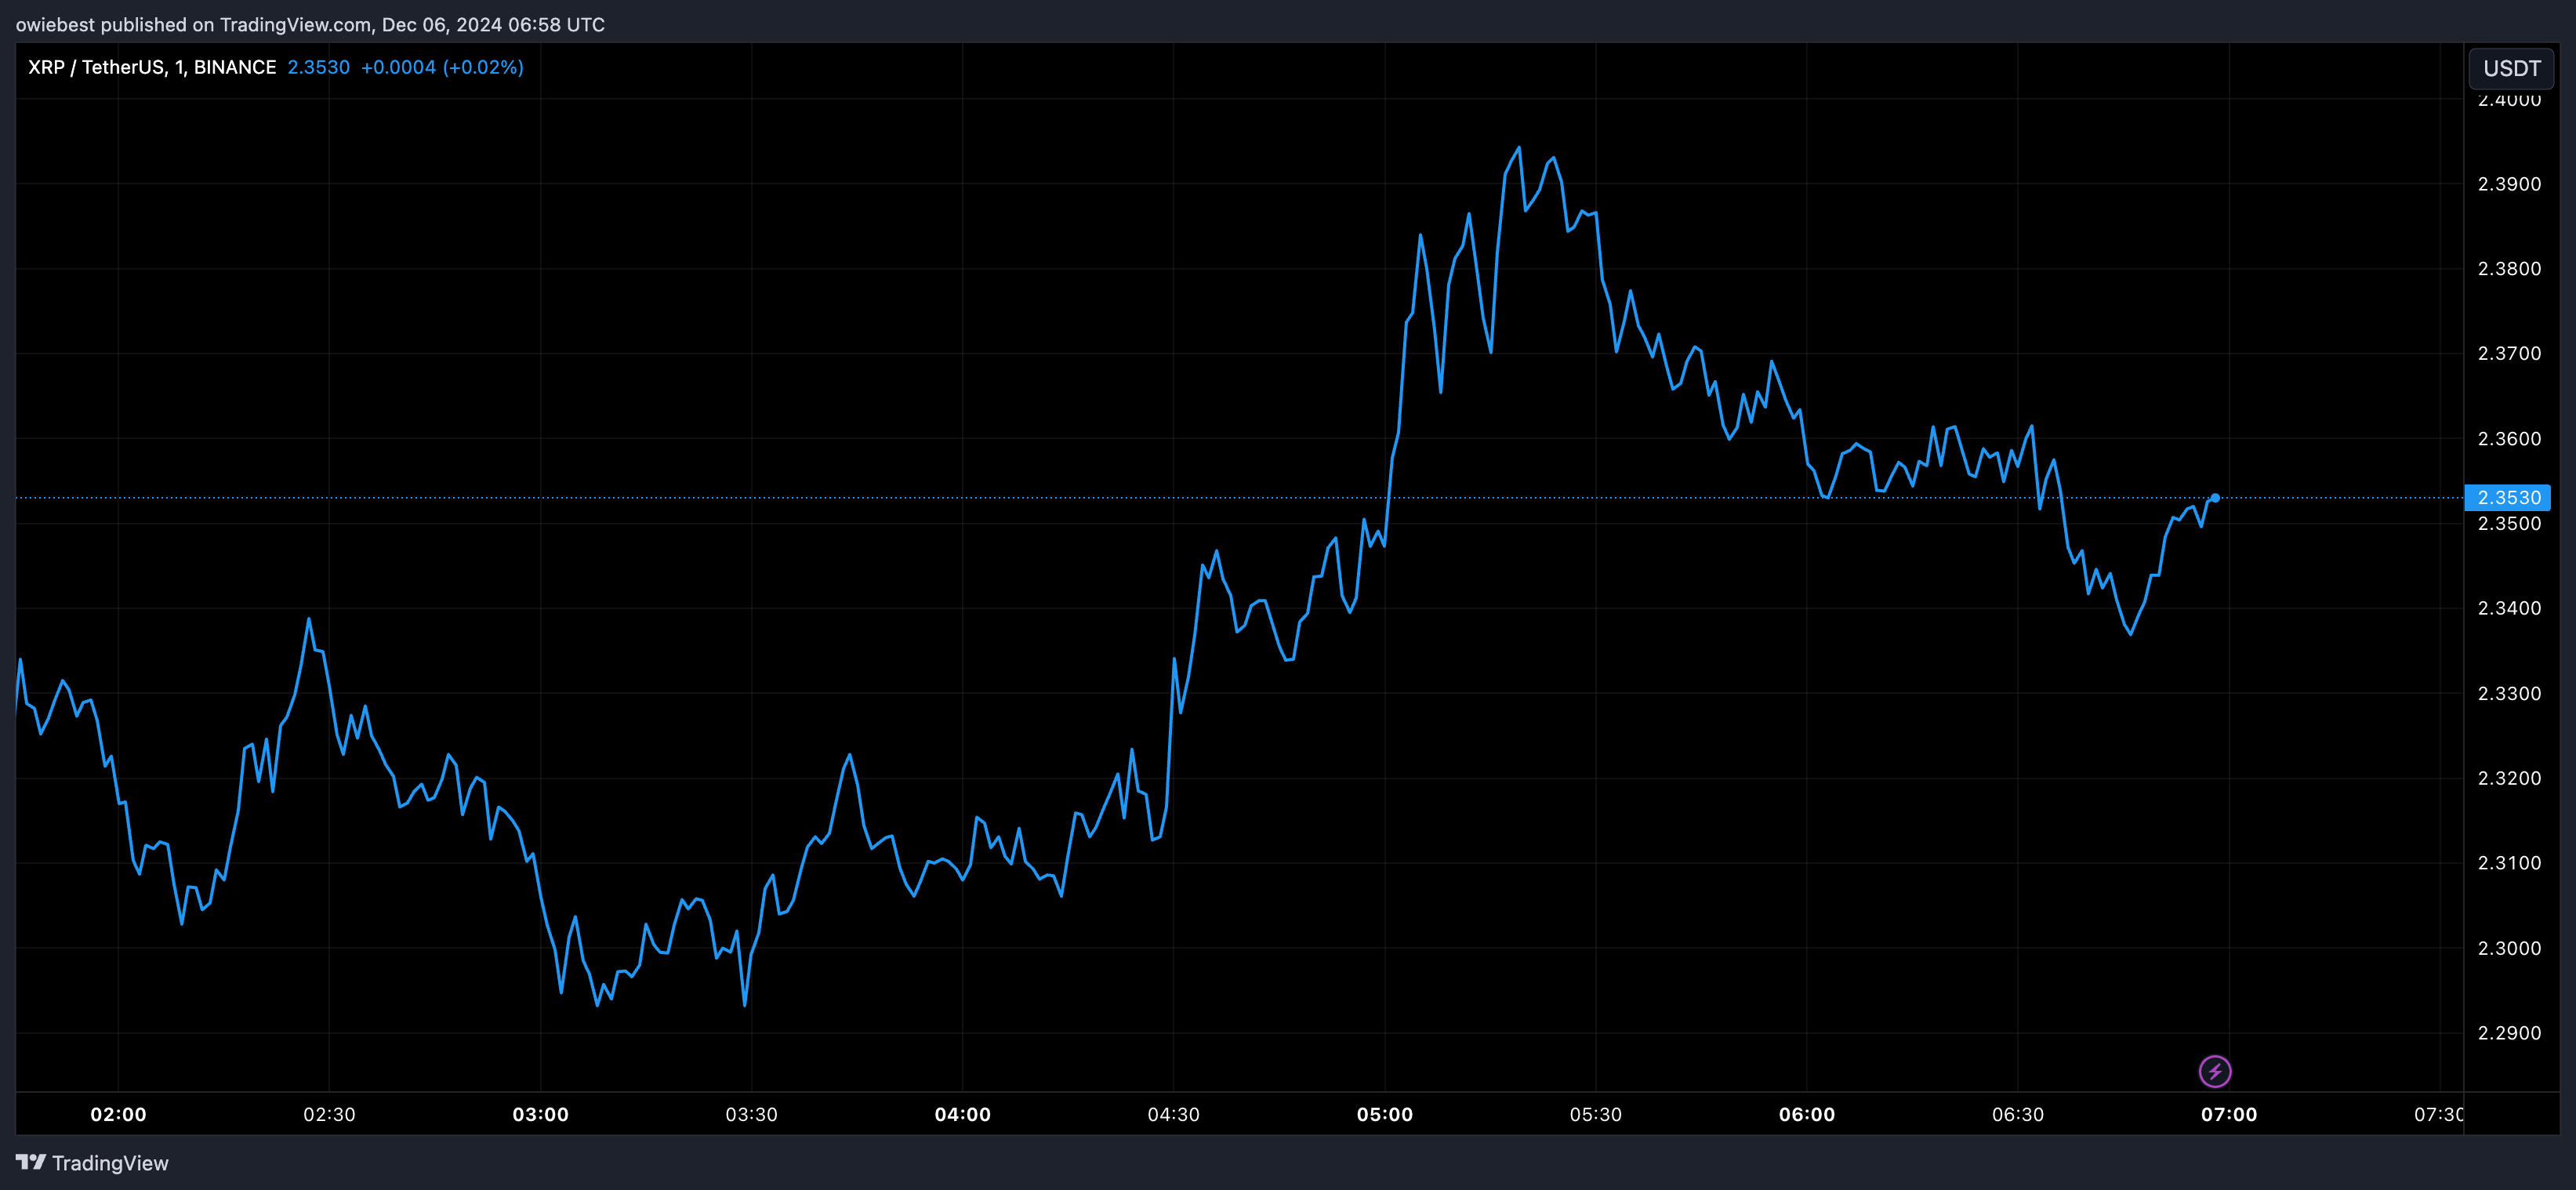This screenshot has width=2576, height=1190.
Task: Expand the interval selector from the header
Action: tap(181, 67)
